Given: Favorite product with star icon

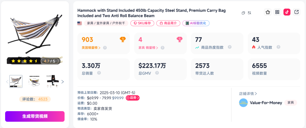Looking at the screenshot, I should pyautogui.click(x=268, y=12).
